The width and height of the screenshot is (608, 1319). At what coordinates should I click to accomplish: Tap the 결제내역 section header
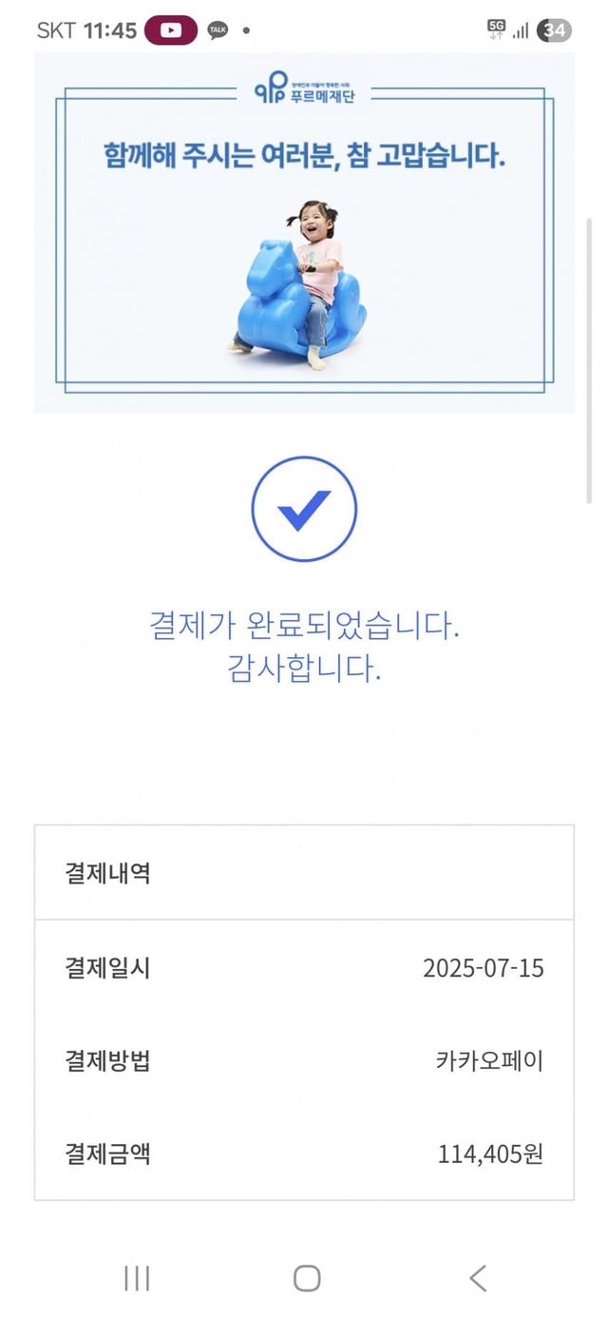point(107,873)
